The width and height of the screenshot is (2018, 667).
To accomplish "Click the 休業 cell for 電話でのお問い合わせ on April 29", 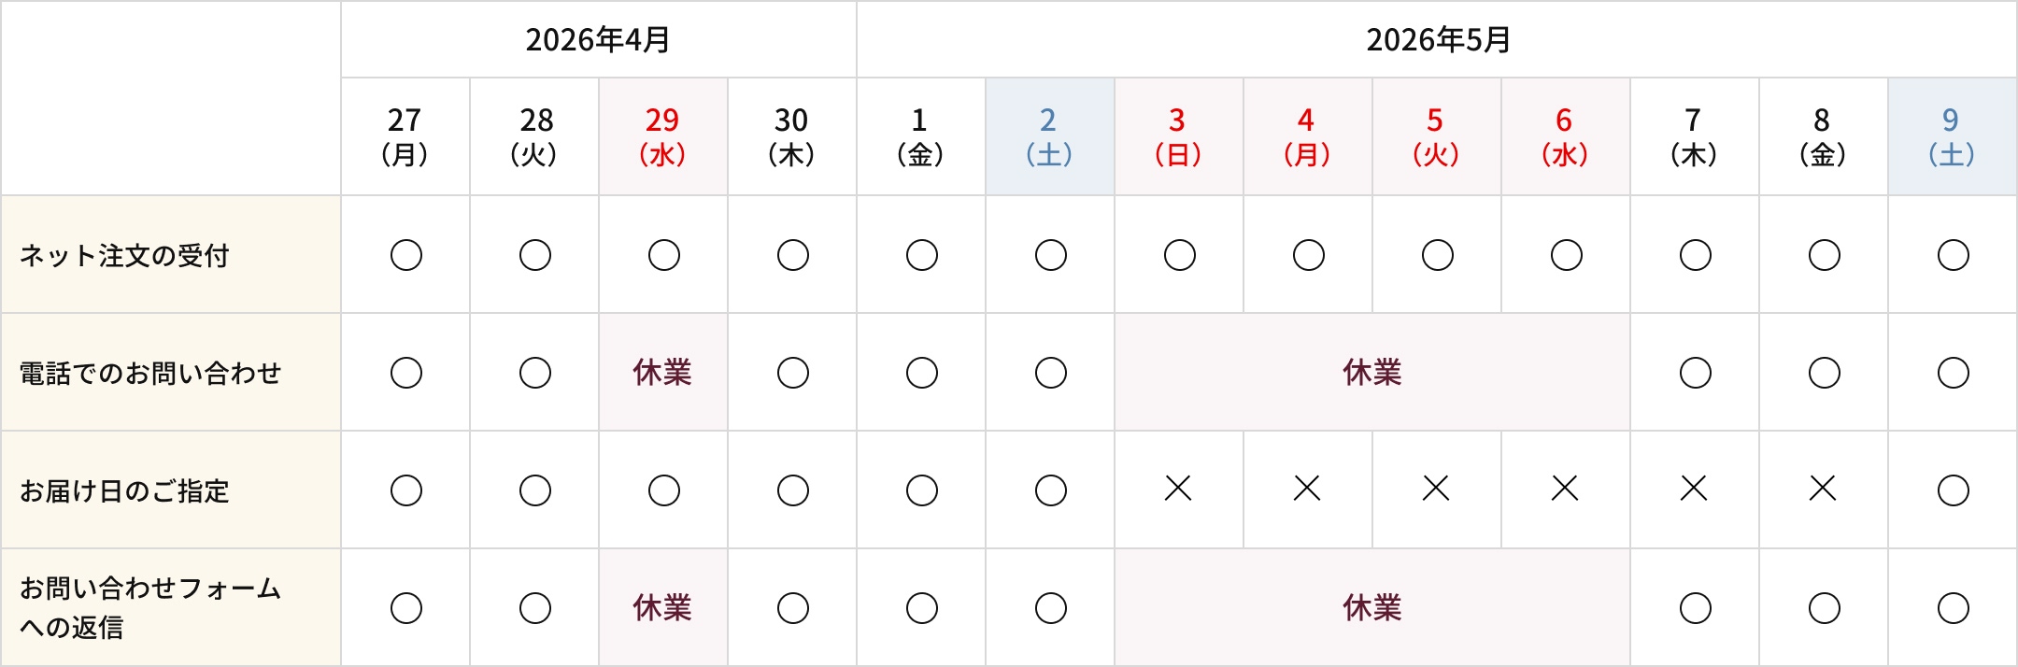I will pos(662,373).
